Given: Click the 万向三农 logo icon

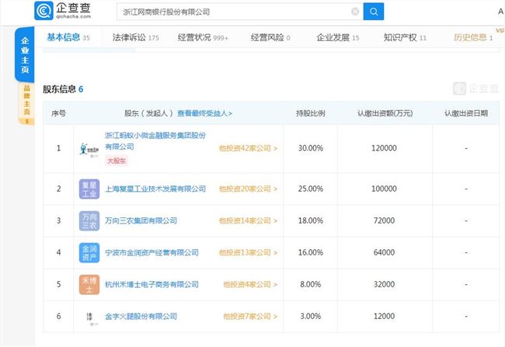Looking at the screenshot, I should click(x=89, y=220).
